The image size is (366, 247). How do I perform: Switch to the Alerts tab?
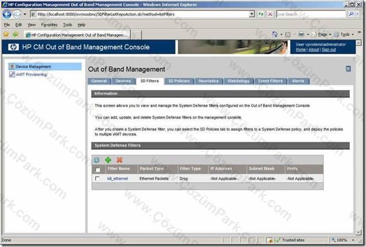(x=298, y=81)
